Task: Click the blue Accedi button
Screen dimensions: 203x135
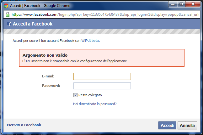Action: tap(167, 125)
